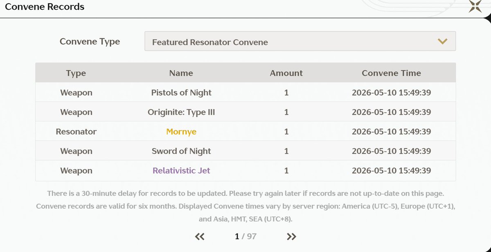This screenshot has width=491, height=252.
Task: Click the Type column header
Action: [x=76, y=73]
